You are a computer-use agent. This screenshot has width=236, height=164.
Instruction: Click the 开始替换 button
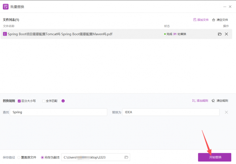click(x=214, y=157)
